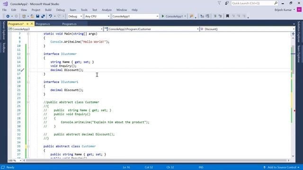Open the Undo history dropdown arrow

55,17
